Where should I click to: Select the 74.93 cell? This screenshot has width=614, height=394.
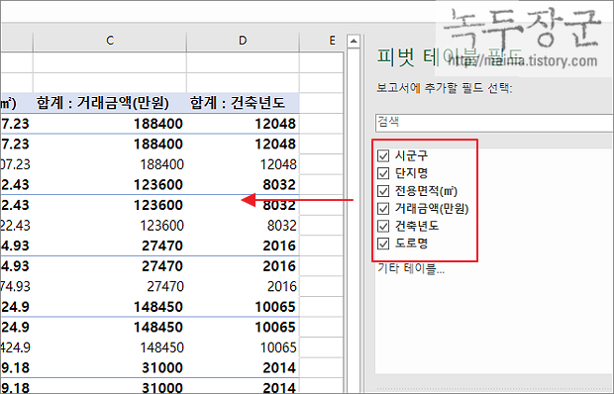click(x=17, y=286)
